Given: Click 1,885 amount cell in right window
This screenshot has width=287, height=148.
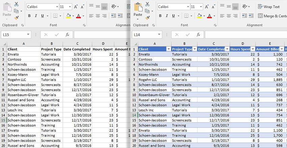Looking at the screenshot, I should 270,80.
